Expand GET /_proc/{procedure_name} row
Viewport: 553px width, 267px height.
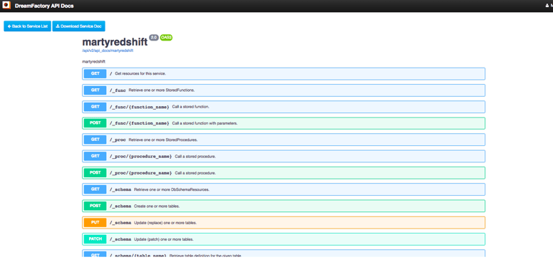coord(284,156)
